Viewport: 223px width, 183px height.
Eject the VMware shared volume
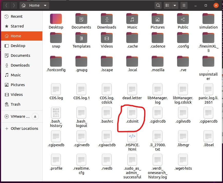(35, 116)
